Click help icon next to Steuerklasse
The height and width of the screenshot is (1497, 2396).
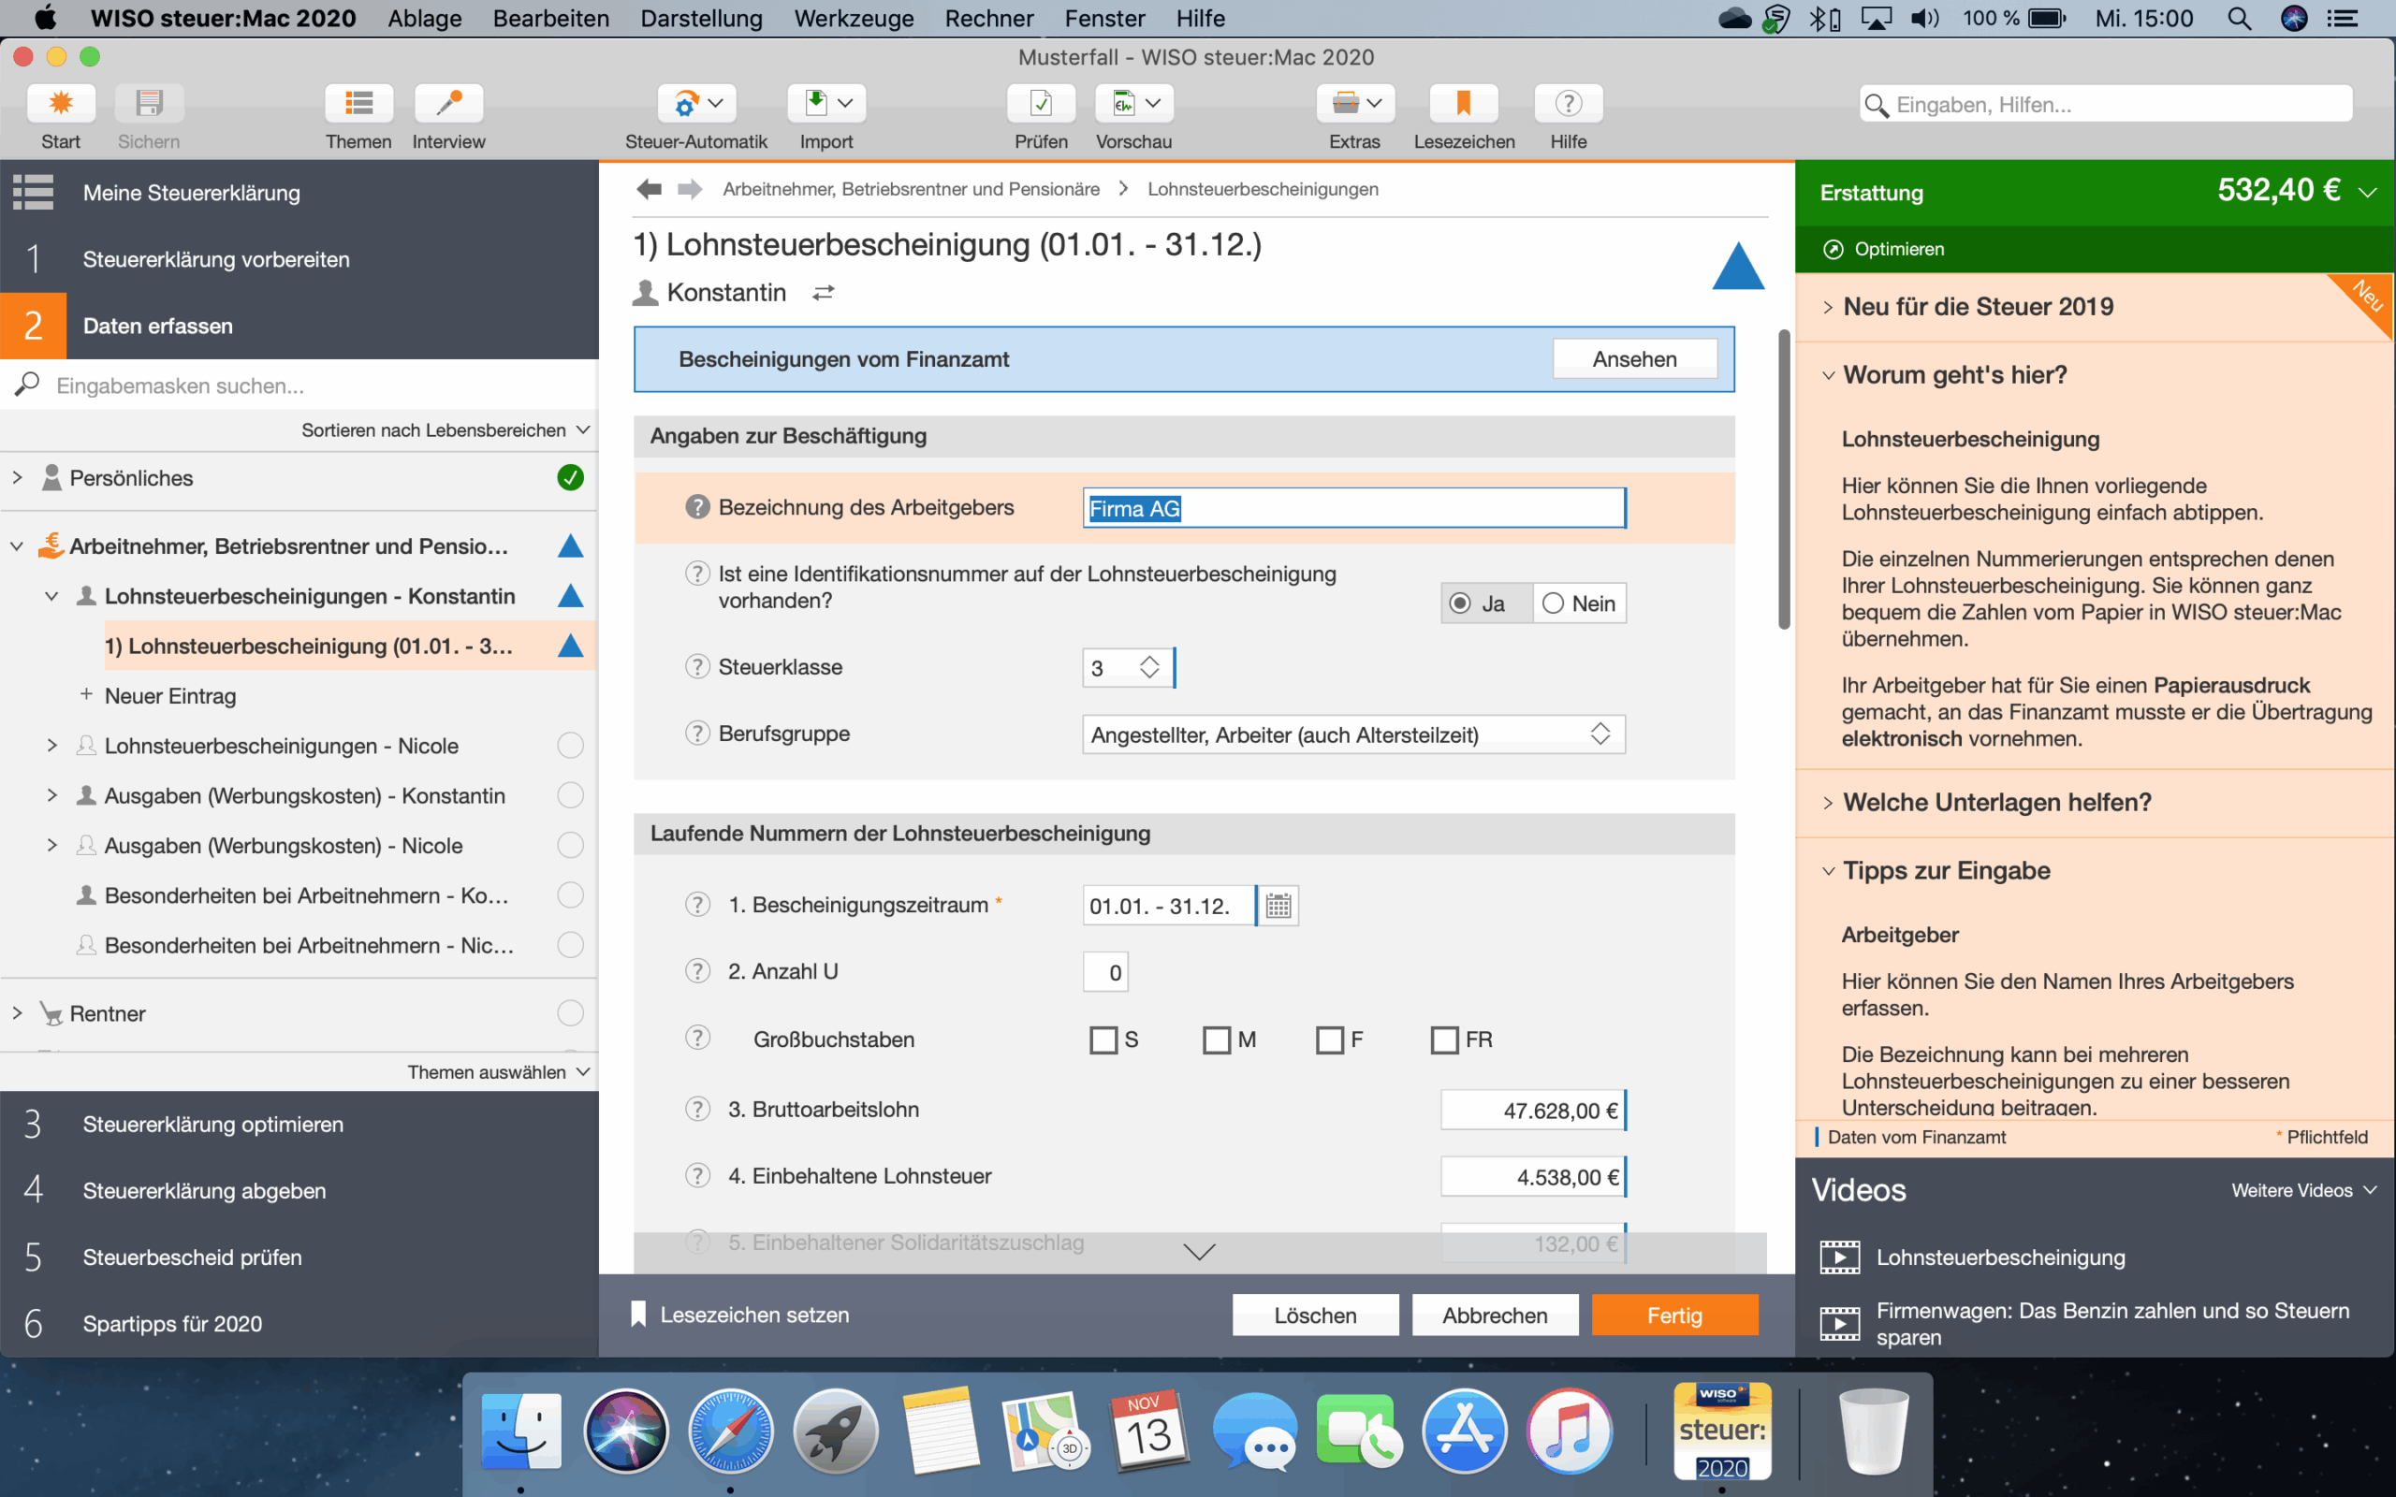pyautogui.click(x=697, y=667)
